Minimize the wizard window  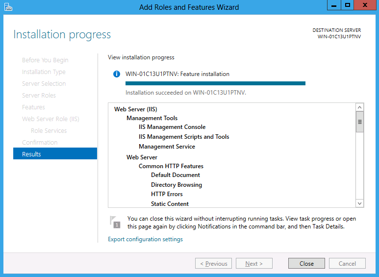click(334, 5)
